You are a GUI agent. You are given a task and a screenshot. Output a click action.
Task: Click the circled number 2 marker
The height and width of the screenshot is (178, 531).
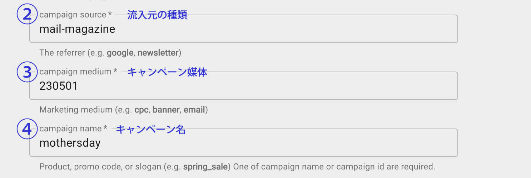pos(27,15)
